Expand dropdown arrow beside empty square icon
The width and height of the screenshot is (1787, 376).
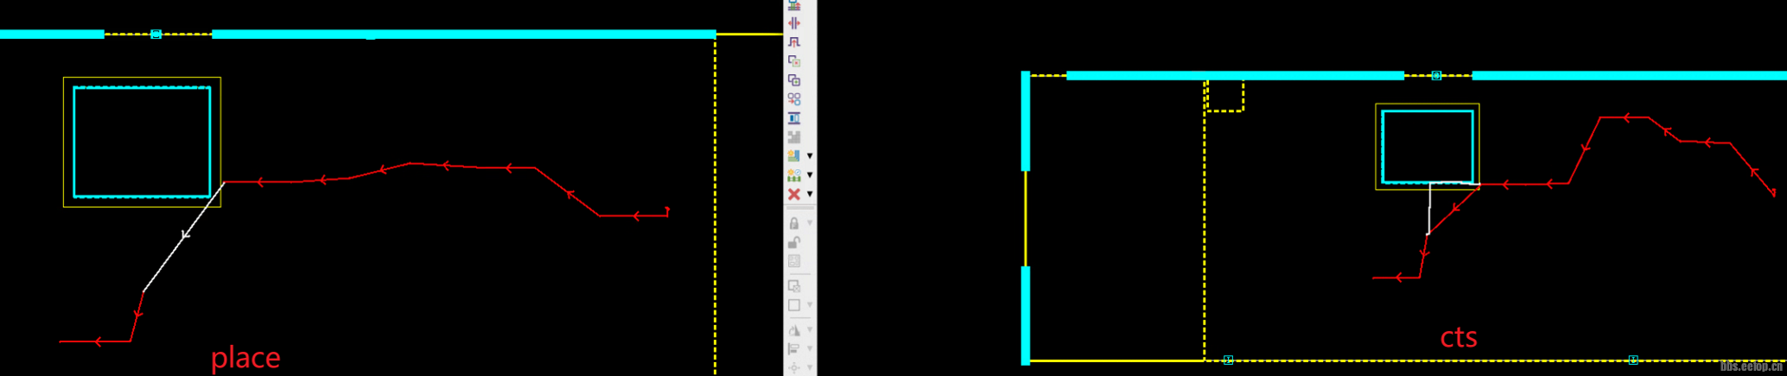pos(810,304)
